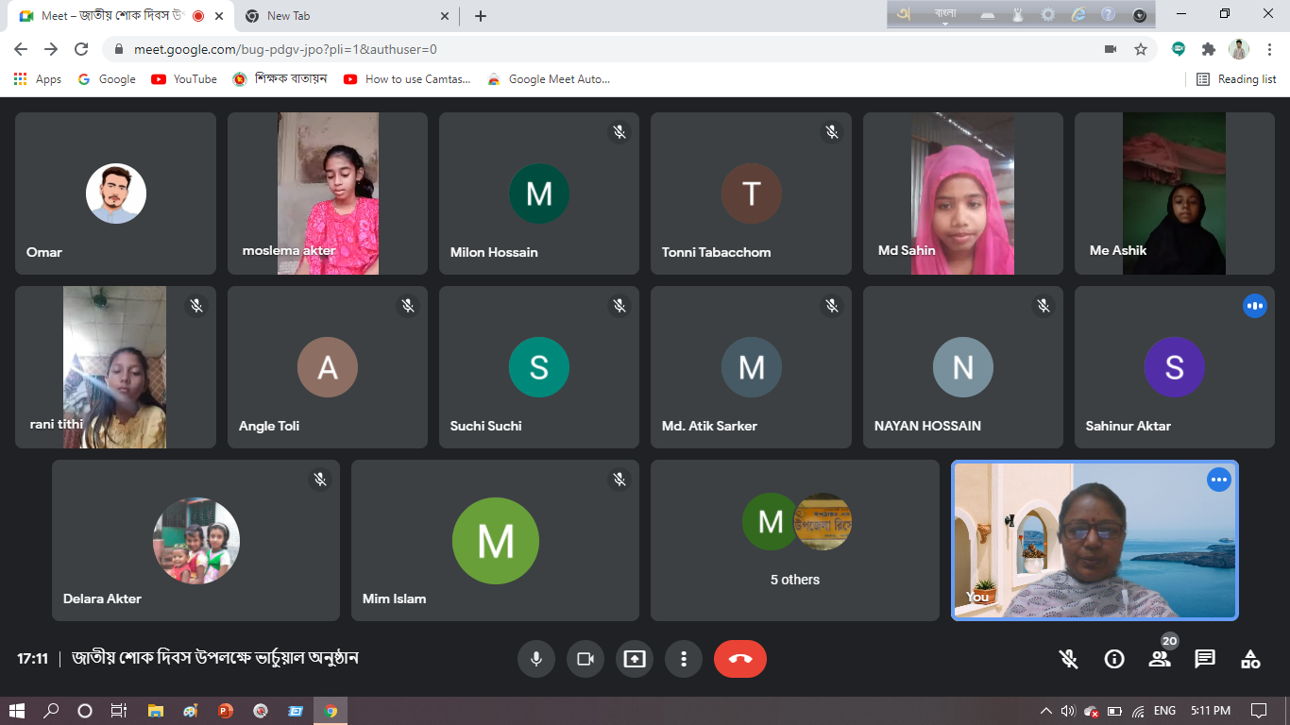Open more options menu in call controls

coord(684,659)
